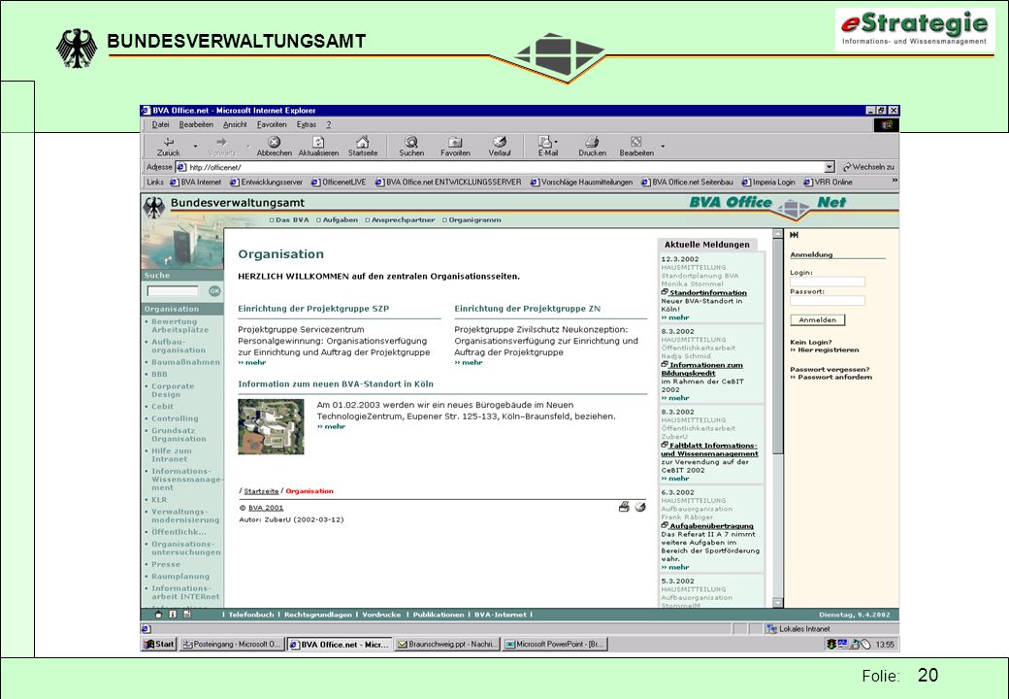This screenshot has width=1009, height=699.
Task: Click the Wechseln zu go button
Action: click(868, 167)
